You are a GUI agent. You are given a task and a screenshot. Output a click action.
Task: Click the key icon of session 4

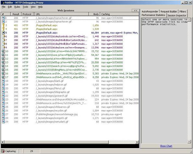click(x=3, y=29)
